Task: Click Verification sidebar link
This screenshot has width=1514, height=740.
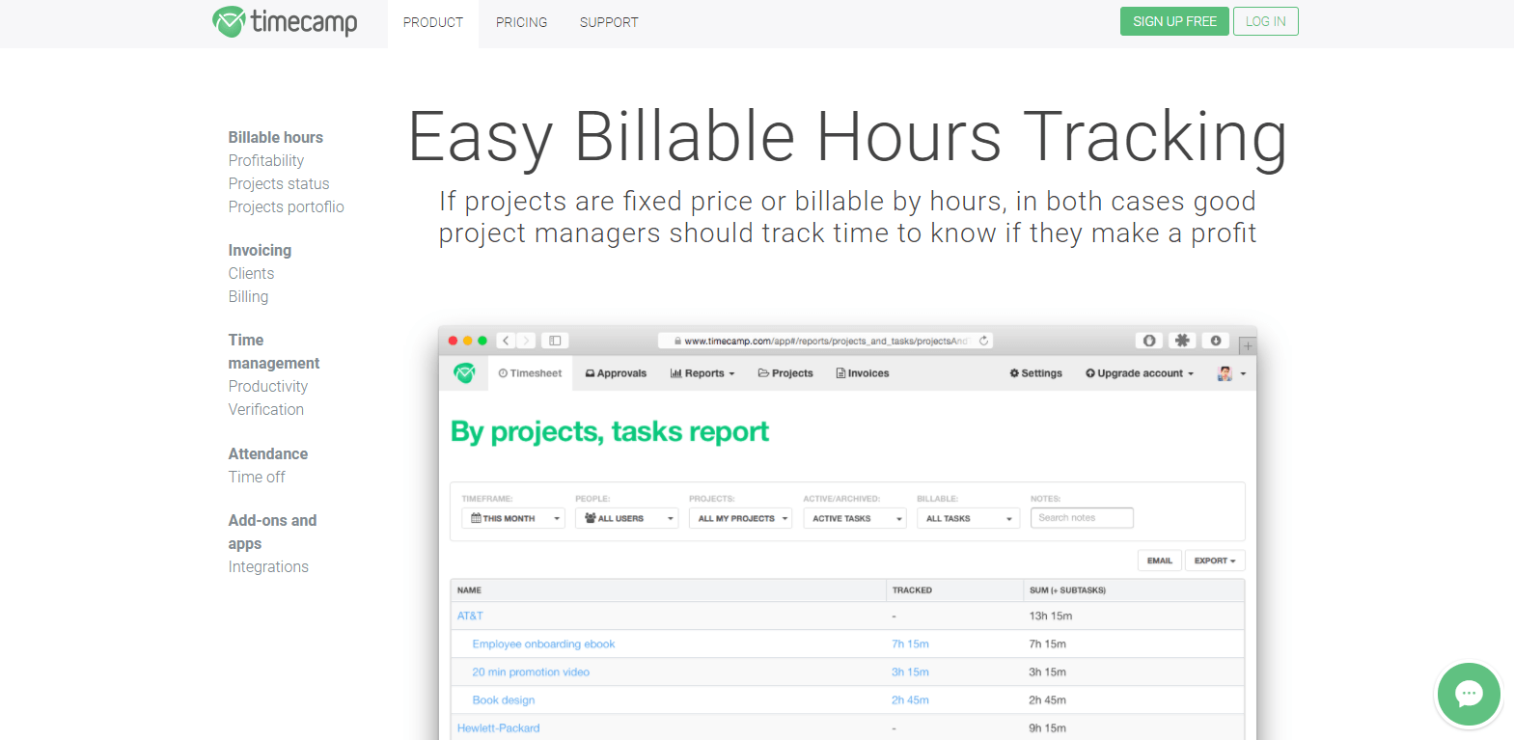Action: 266,409
